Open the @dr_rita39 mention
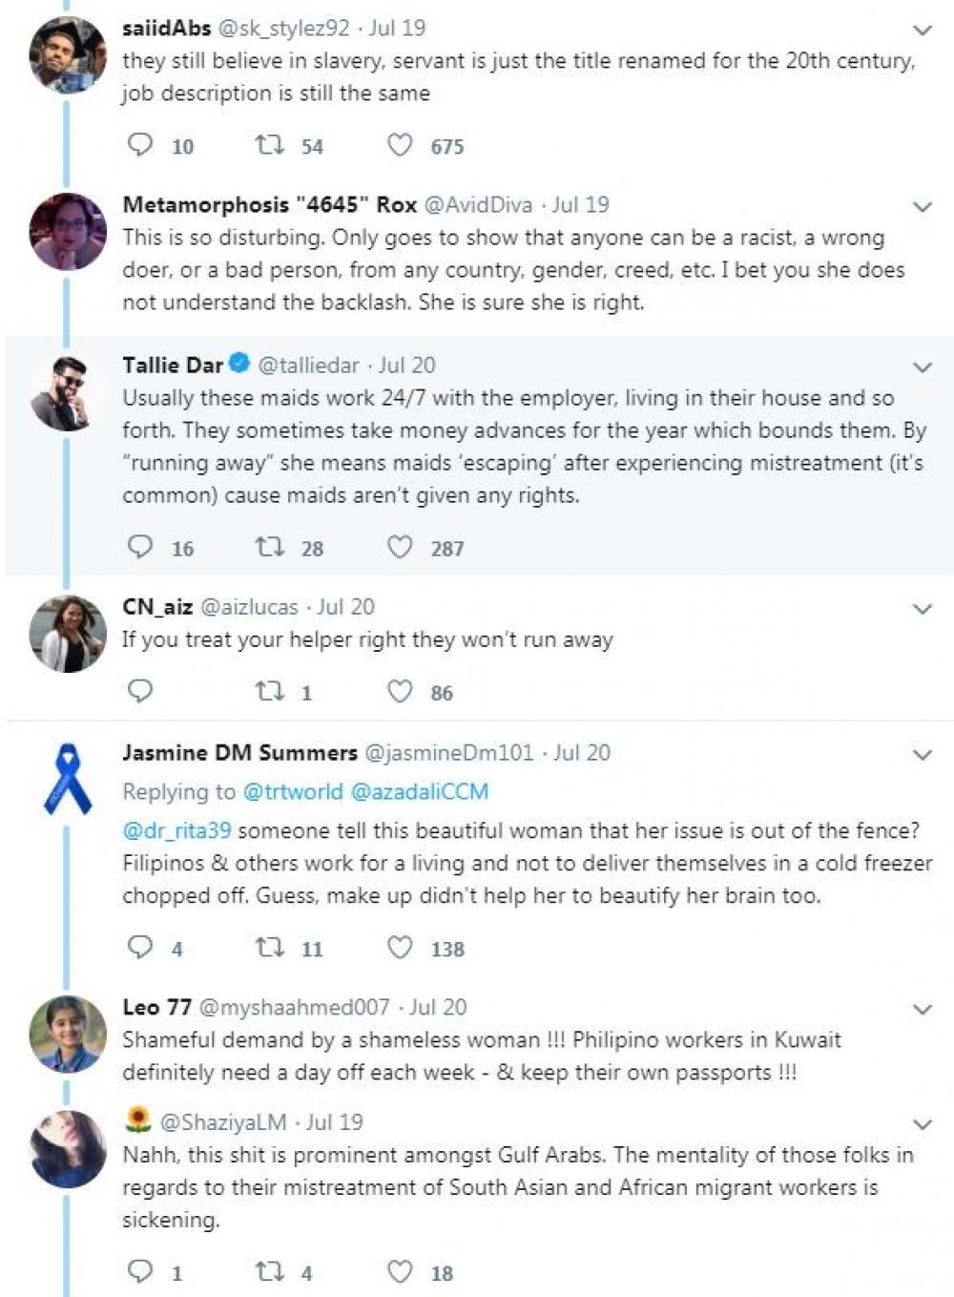Image resolution: width=954 pixels, height=1297 pixels. pyautogui.click(x=176, y=830)
